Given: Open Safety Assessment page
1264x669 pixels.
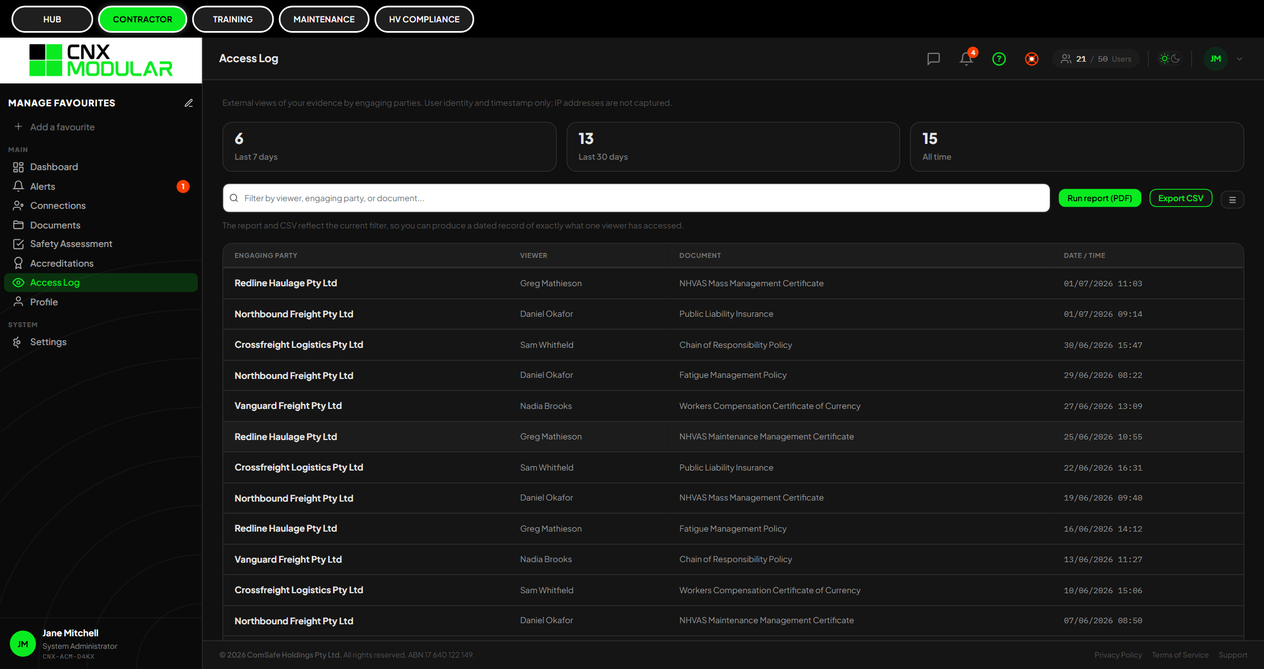Looking at the screenshot, I should tap(101, 244).
